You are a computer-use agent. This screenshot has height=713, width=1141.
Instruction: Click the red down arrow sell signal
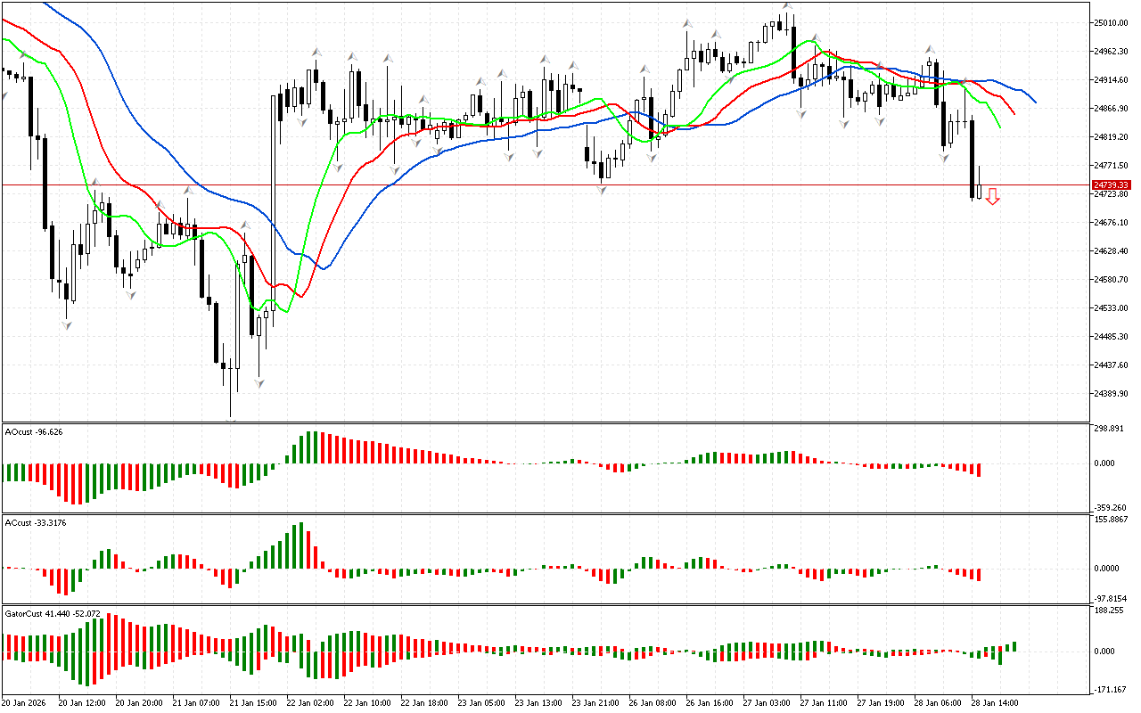(992, 197)
